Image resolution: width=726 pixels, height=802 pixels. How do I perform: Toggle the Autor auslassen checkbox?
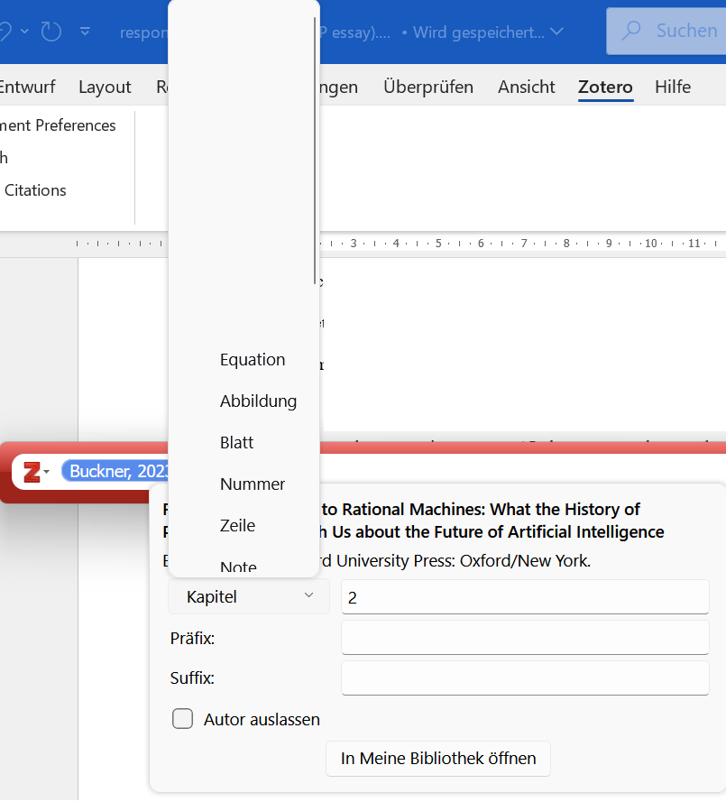pos(182,719)
